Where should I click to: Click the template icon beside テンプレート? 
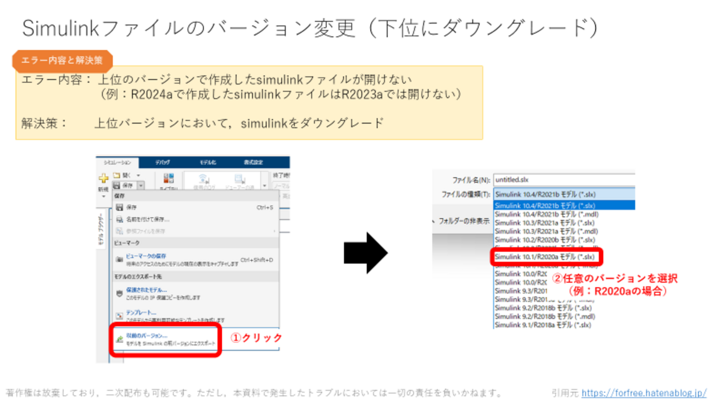(x=119, y=316)
